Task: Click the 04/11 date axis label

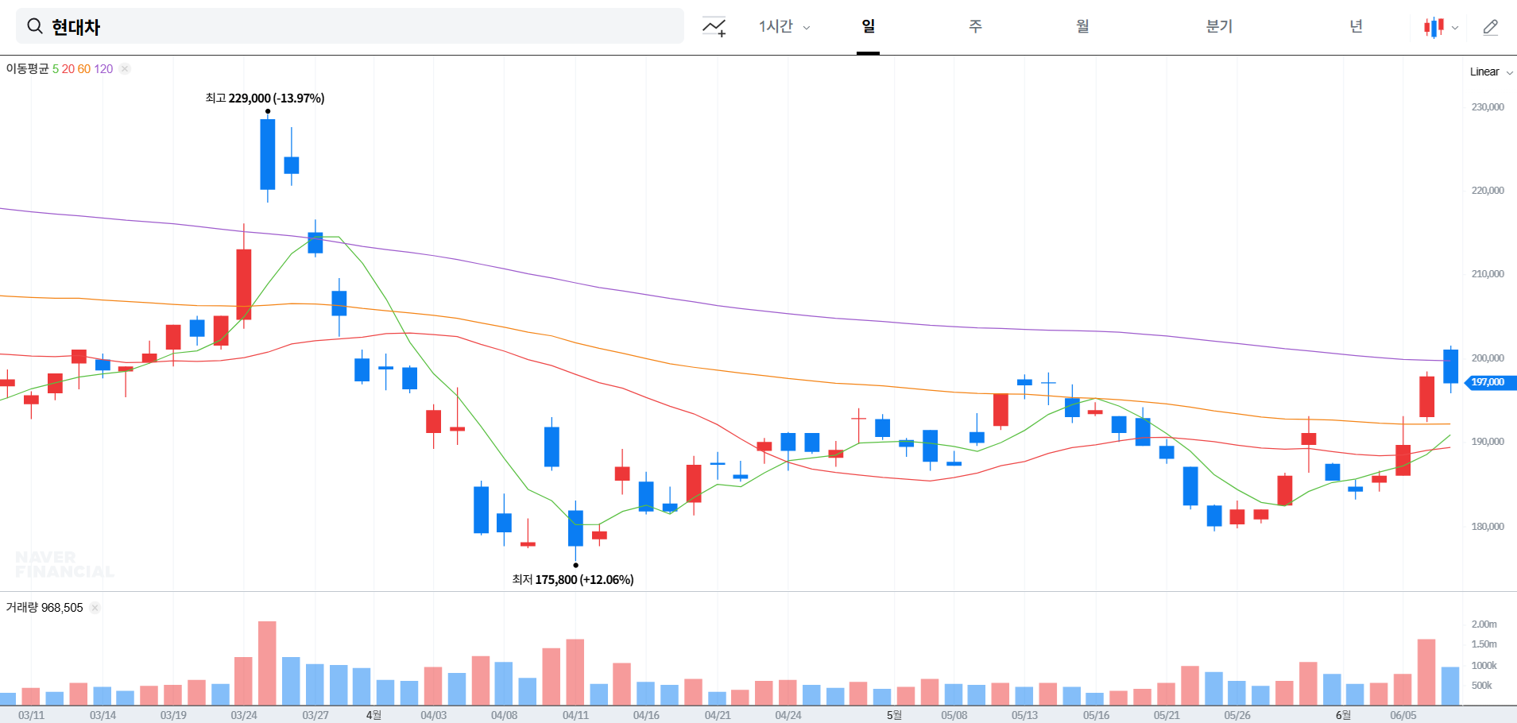Action: (x=575, y=715)
